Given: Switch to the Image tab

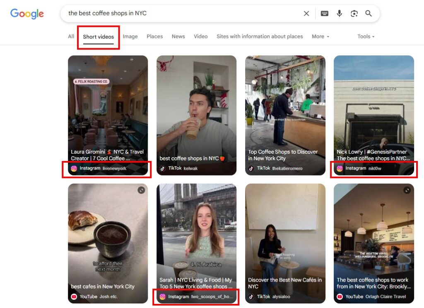Looking at the screenshot, I should pyautogui.click(x=130, y=36).
